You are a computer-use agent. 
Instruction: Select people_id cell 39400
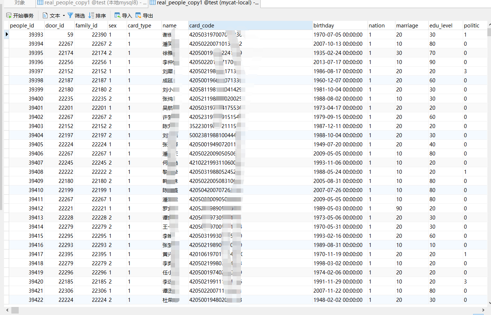click(x=26, y=99)
